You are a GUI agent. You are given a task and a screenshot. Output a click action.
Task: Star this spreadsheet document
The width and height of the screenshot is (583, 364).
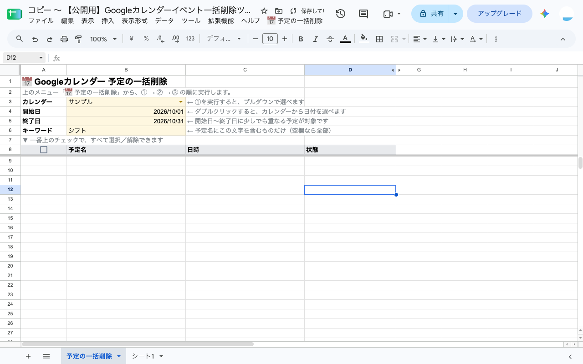pos(264,10)
